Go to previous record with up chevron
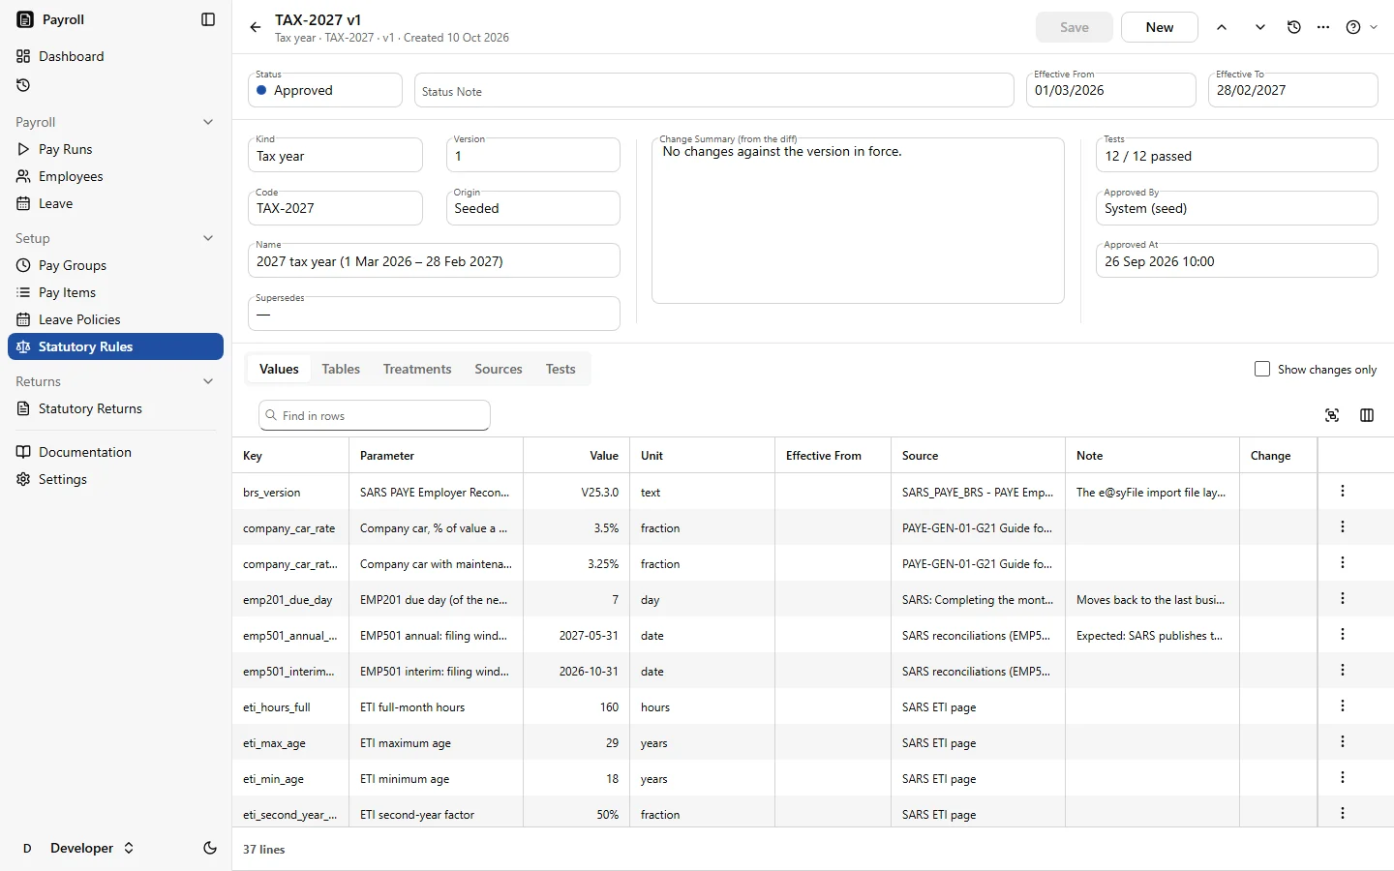 pos(1222,27)
